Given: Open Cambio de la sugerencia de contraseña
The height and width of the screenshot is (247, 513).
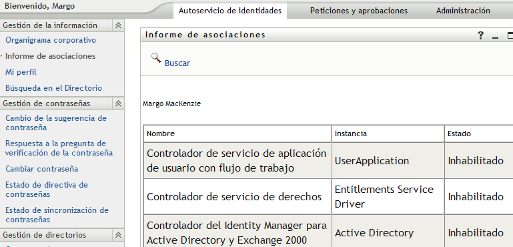Looking at the screenshot, I should [56, 123].
